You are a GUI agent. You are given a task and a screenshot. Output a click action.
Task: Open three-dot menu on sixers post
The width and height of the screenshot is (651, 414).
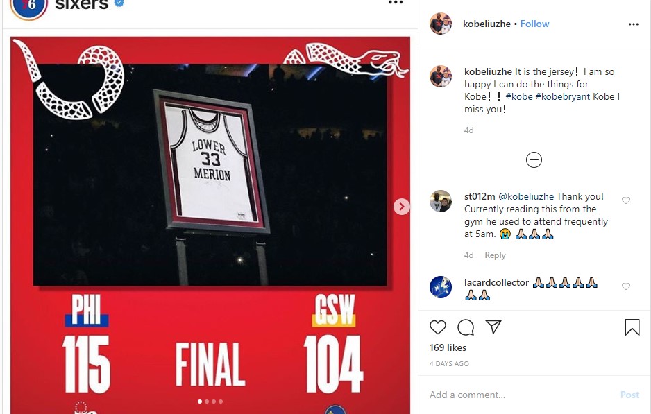396,3
